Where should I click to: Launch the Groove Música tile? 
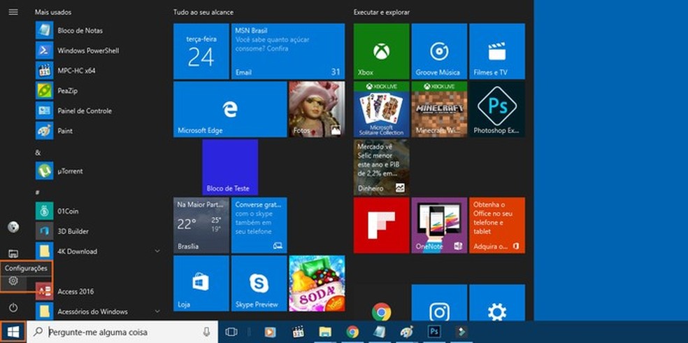point(439,51)
